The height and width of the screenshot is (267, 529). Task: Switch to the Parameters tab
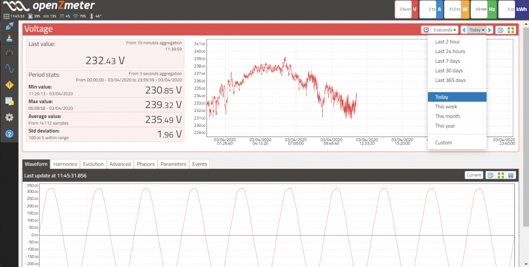[x=174, y=164]
